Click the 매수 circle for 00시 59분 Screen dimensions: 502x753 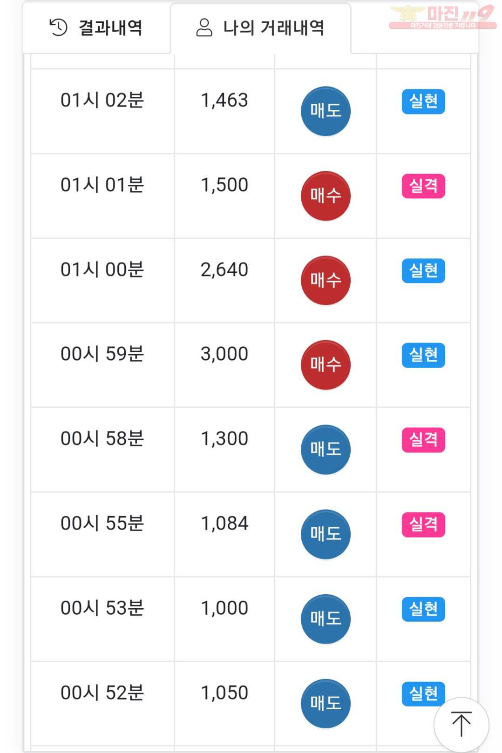(x=326, y=365)
